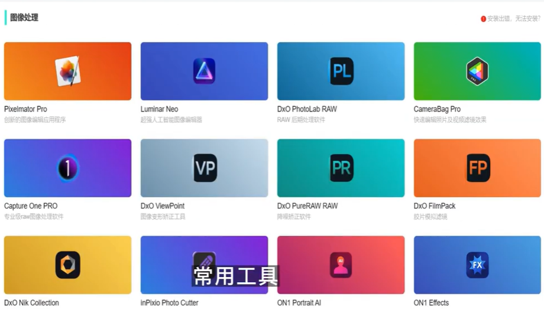Click the Pixelmator Pro title text
Image resolution: width=544 pixels, height=310 pixels.
click(x=25, y=109)
